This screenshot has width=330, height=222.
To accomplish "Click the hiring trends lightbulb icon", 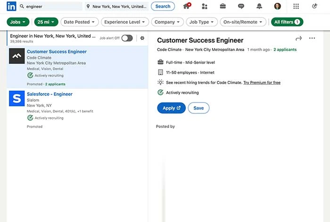I will 160,82.
